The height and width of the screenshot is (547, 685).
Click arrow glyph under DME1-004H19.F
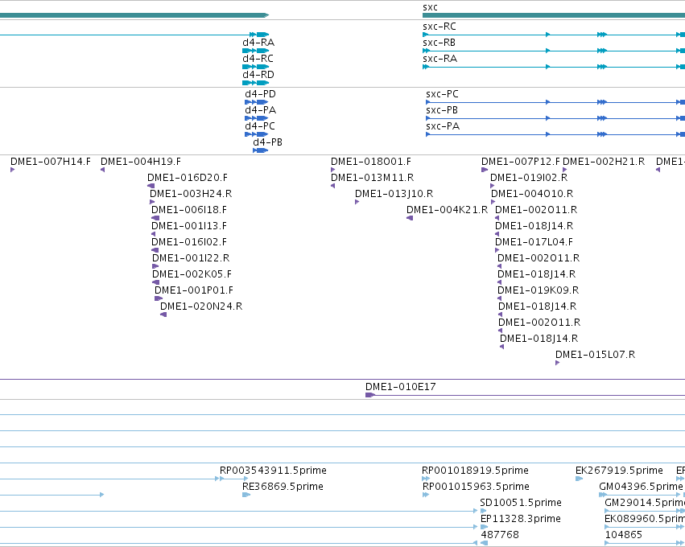point(103,170)
